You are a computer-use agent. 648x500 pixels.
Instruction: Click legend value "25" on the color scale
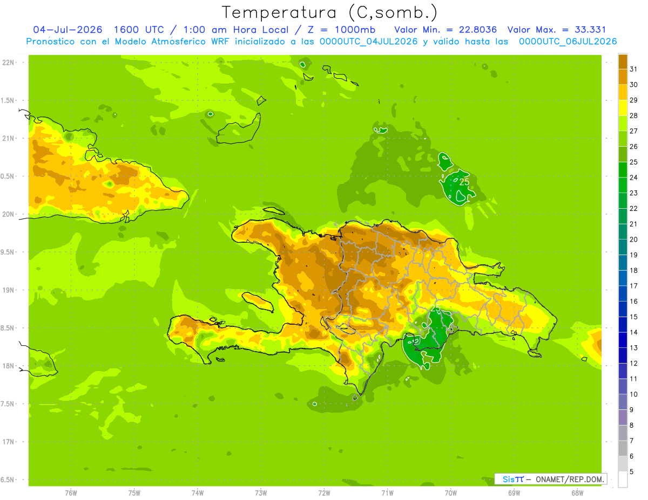tap(634, 162)
